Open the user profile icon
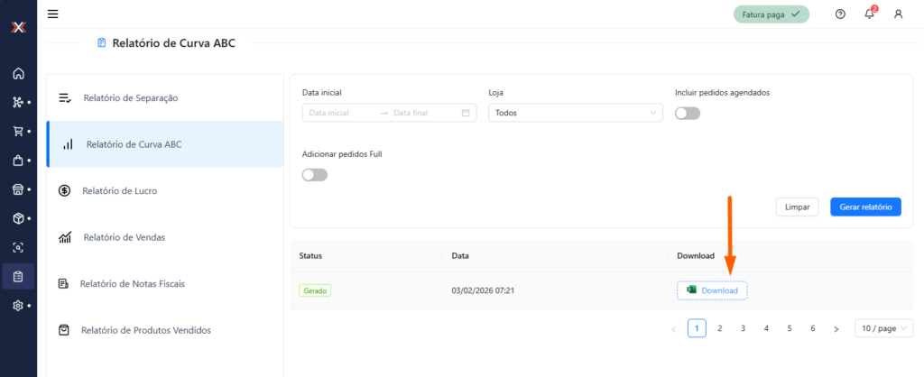This screenshot has width=924, height=377. (x=898, y=14)
